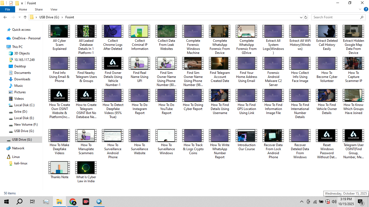Refresh the Fosint folder view

pyautogui.click(x=306, y=17)
